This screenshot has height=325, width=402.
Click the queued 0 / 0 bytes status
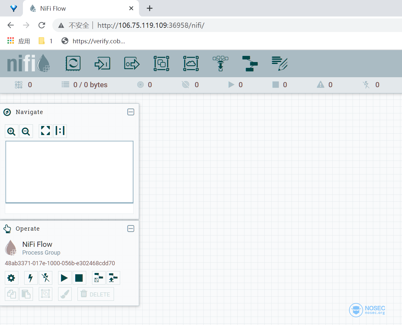[x=85, y=85]
